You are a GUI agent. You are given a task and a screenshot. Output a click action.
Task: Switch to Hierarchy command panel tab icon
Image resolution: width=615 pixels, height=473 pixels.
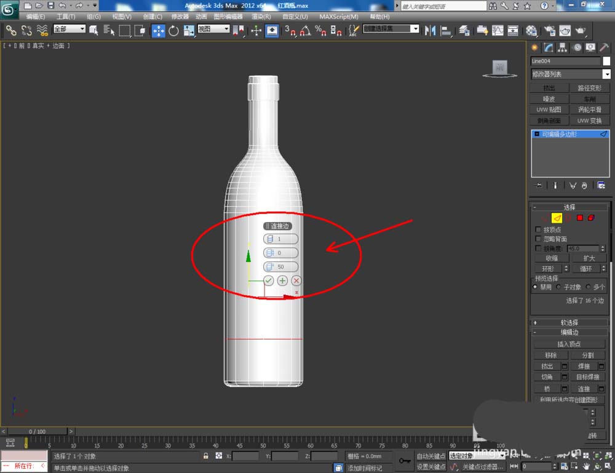[563, 48]
